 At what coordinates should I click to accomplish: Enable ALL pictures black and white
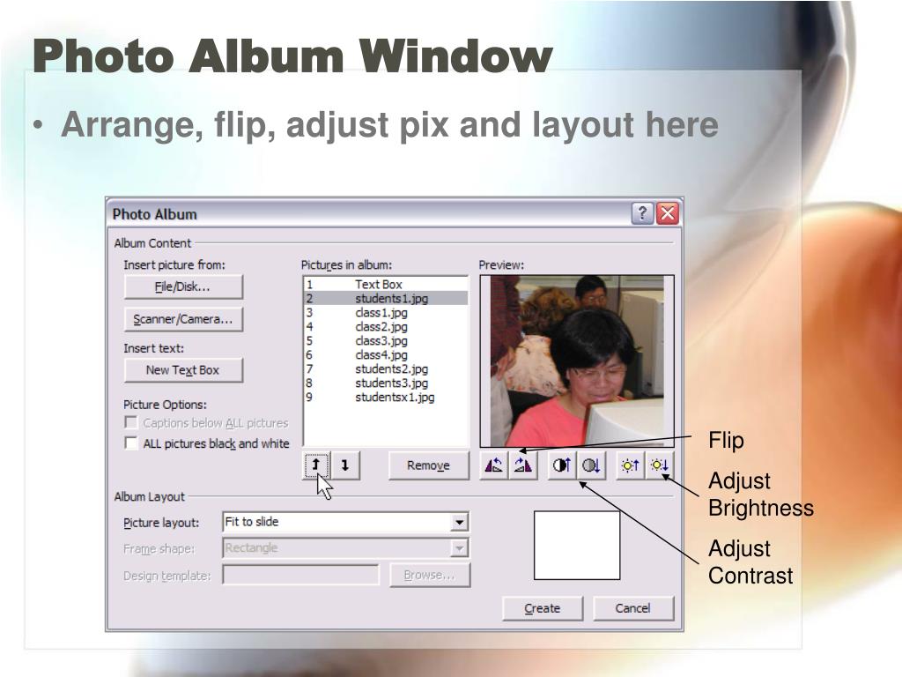point(131,443)
